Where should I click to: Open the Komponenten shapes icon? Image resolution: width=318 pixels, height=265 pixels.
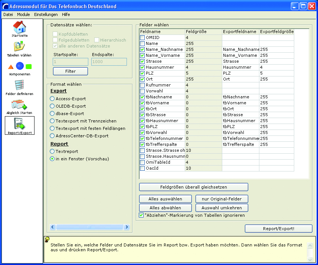[x=20, y=66]
